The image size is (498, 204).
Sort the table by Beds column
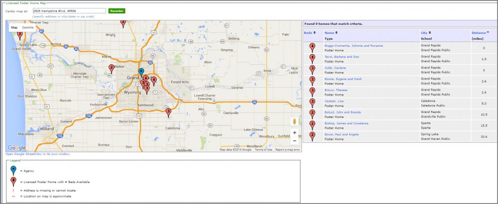310,33
